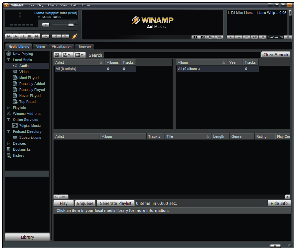The width and height of the screenshot is (296, 250).
Task: Open the columns layout dropdown left of Search
Action: tap(80, 55)
